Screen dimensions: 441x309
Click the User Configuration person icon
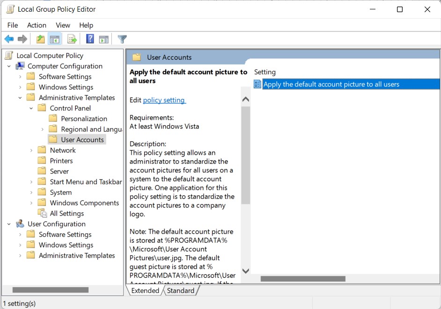(x=20, y=224)
